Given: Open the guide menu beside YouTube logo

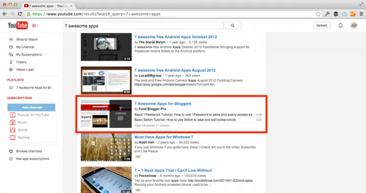Looking at the screenshot, I should [x=35, y=25].
